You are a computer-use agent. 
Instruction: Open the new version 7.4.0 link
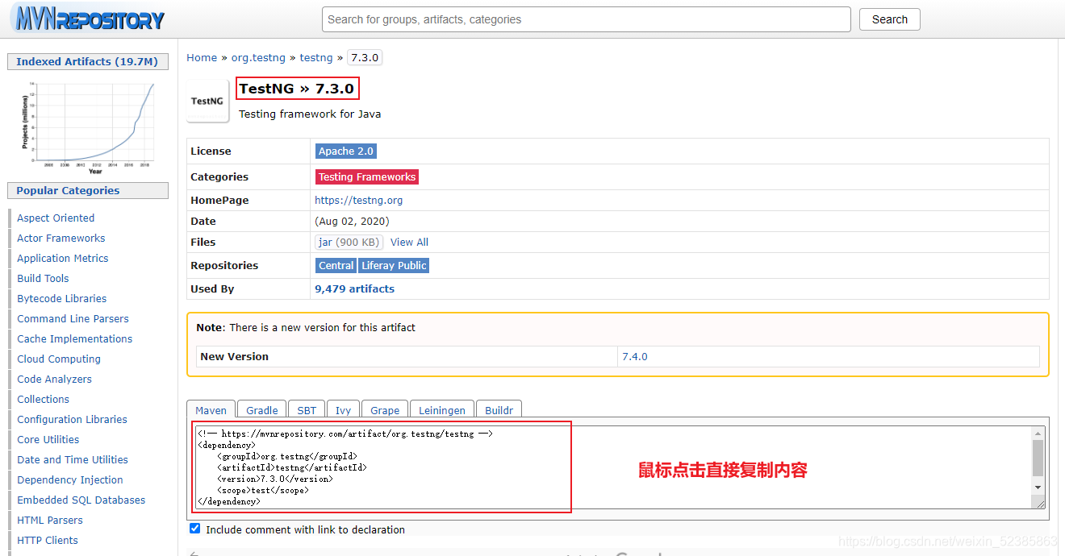(x=635, y=356)
